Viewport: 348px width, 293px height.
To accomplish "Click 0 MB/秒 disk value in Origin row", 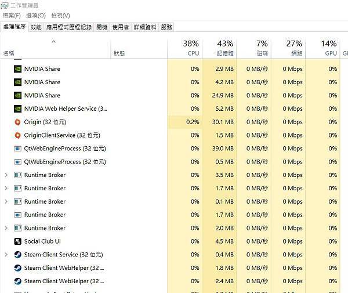I will click(x=257, y=122).
